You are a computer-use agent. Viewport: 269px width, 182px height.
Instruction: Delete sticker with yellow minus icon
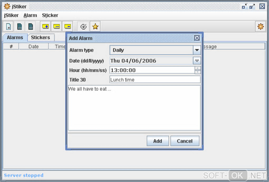pyautogui.click(x=68, y=27)
